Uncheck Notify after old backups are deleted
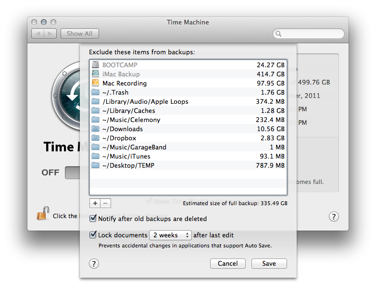Viewport: 376px width, 283px height. pos(93,218)
